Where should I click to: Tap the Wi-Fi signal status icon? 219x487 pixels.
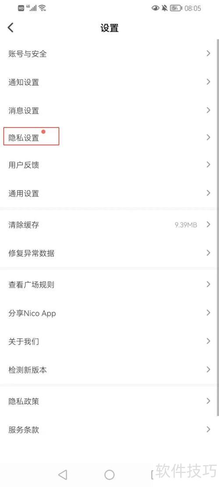point(42,8)
